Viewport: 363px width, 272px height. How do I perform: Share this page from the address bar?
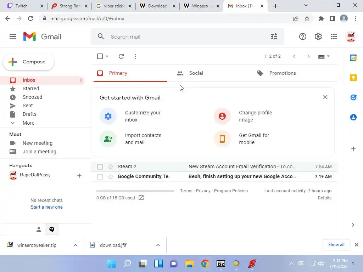coord(295,18)
